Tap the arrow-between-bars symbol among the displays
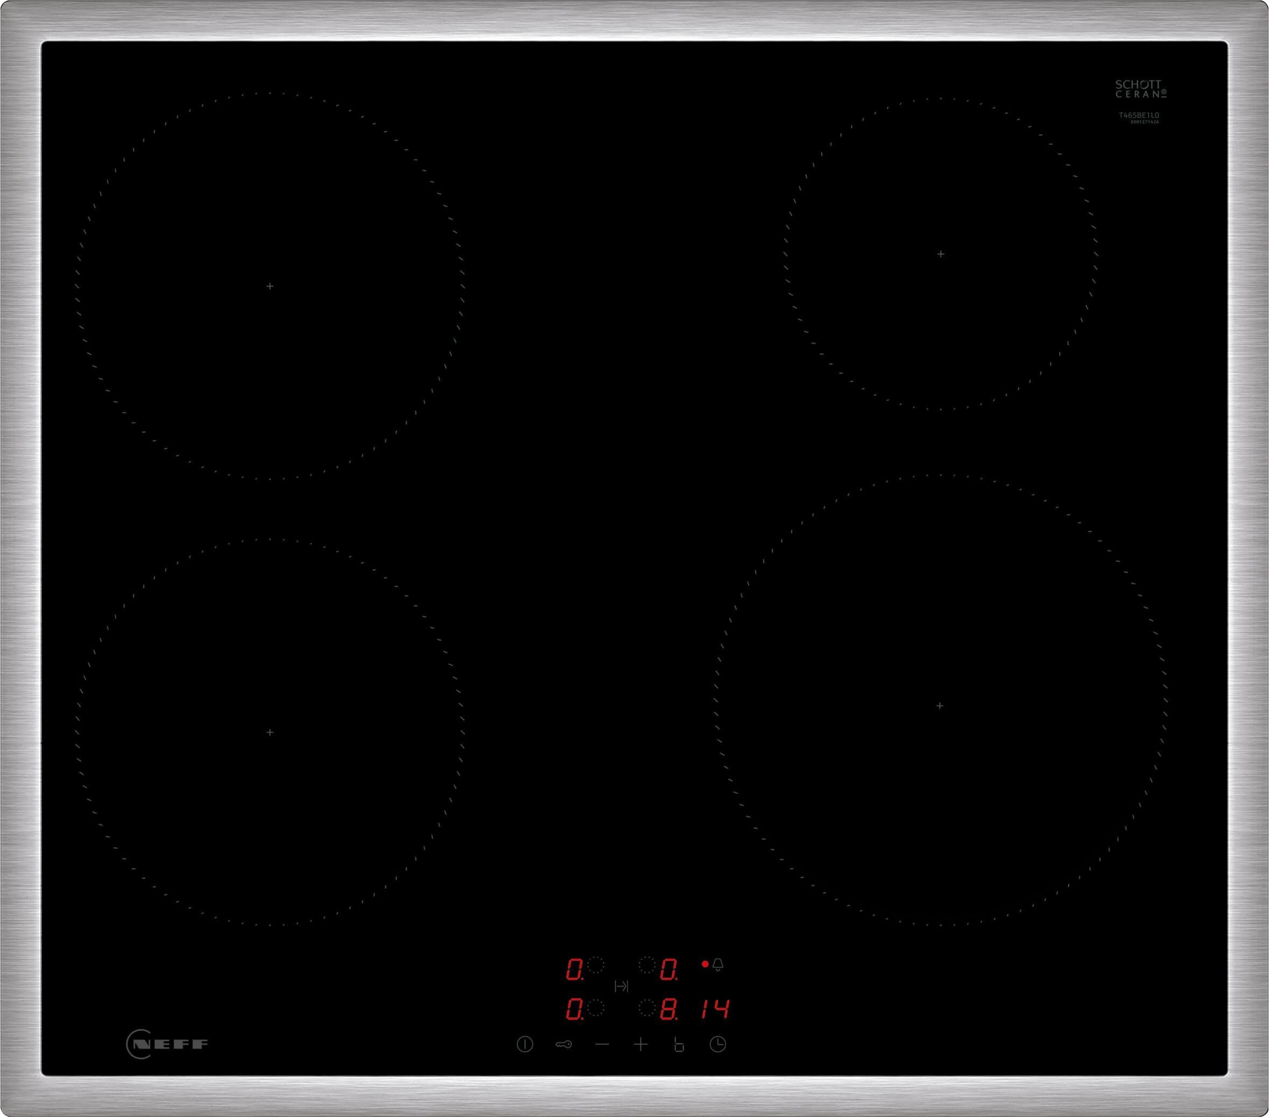Viewport: 1269px width, 1117px height. [622, 986]
